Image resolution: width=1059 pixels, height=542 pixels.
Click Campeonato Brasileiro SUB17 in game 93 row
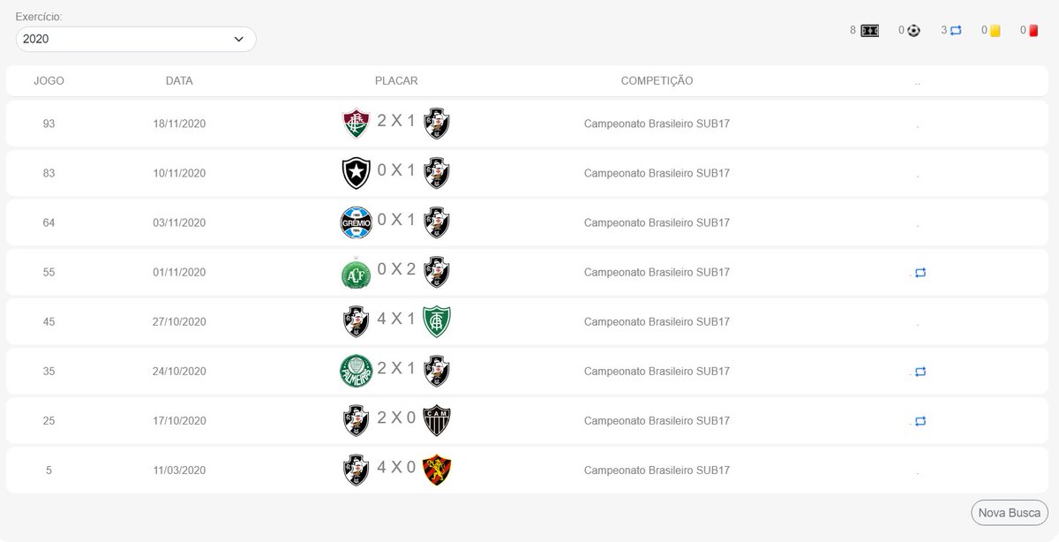point(657,124)
